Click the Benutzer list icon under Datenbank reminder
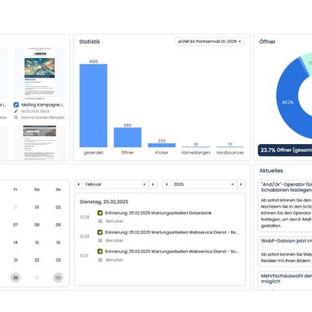The height and width of the screenshot is (312, 312). [100, 221]
